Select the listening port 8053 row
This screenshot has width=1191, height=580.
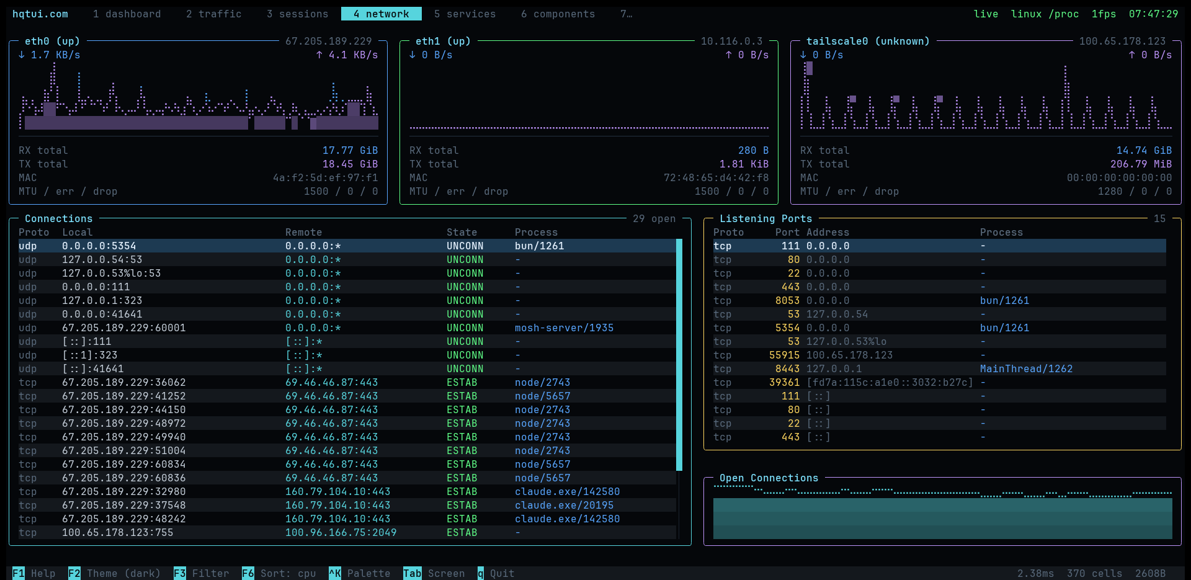point(940,300)
